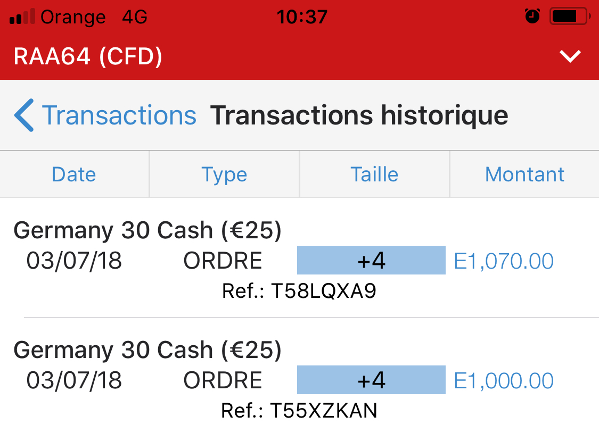Sort by the Montant column header
Image resolution: width=599 pixels, height=433 pixels.
(x=524, y=174)
